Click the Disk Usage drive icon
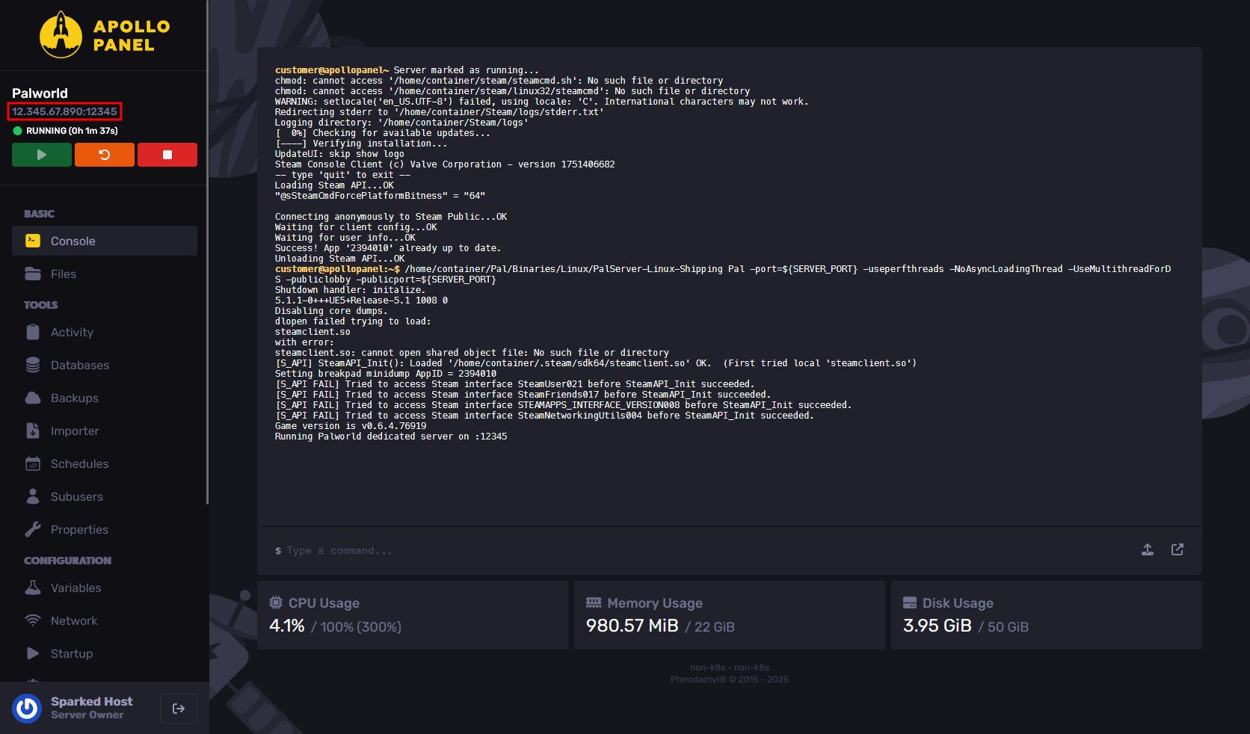Viewport: 1250px width, 734px height. point(910,602)
